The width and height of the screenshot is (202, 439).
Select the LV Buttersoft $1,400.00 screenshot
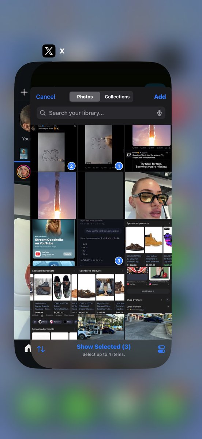(x=100, y=290)
